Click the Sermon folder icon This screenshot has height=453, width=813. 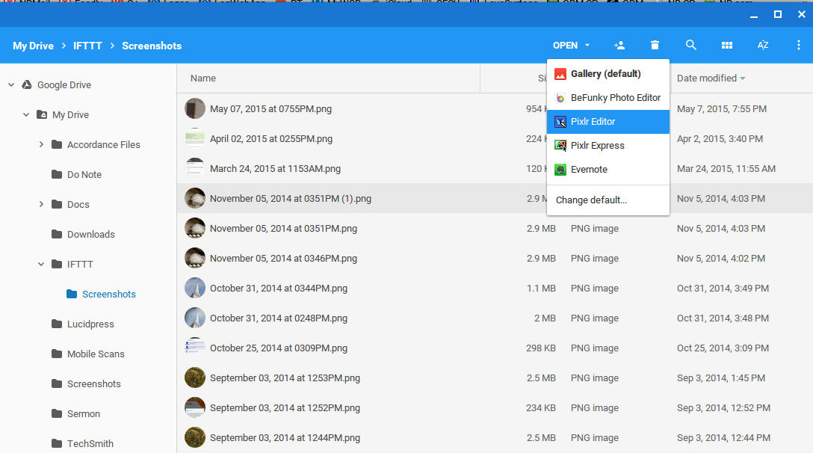[x=57, y=413]
